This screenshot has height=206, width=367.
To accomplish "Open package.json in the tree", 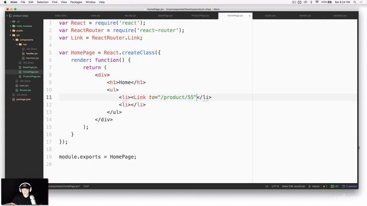I will coord(24,99).
